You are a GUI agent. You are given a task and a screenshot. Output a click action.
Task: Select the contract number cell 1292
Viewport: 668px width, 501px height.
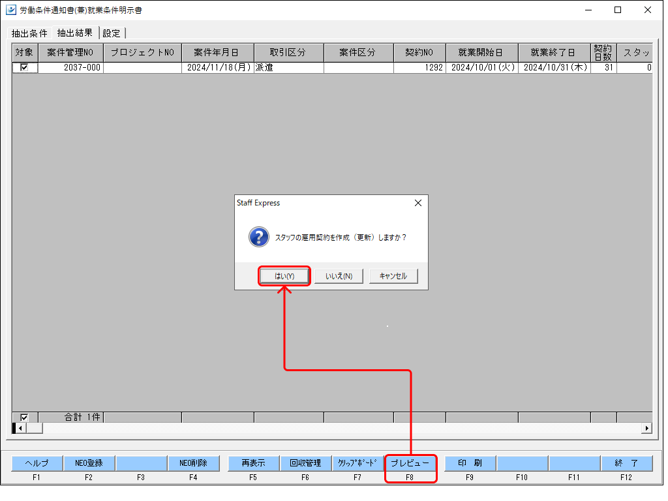coord(419,68)
